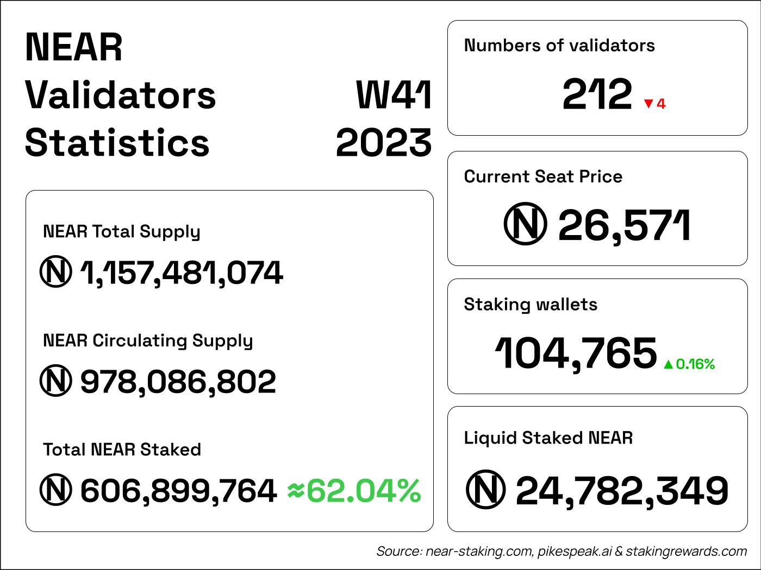The image size is (761, 570).
Task: Click the 62.04% staked percentage
Action: [363, 491]
